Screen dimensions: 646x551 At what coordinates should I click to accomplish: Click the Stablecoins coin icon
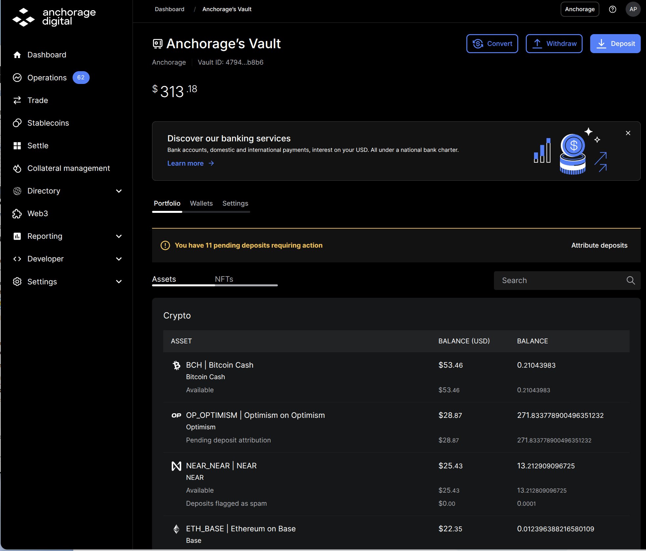pos(17,123)
